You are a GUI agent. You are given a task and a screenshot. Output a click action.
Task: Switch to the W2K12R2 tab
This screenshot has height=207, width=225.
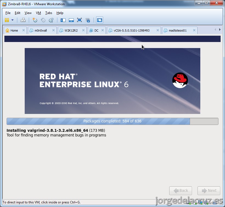[72, 30]
